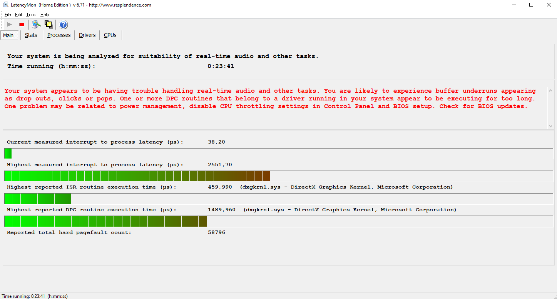Stop the latency monitor with the red square

22,25
